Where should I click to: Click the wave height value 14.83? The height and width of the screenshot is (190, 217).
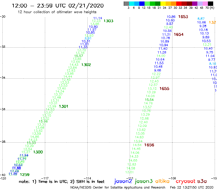[x=139, y=137]
